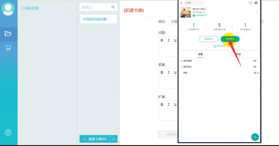Click into the 问题 text area
The width and height of the screenshot is (279, 146).
pyautogui.click(x=168, y=50)
